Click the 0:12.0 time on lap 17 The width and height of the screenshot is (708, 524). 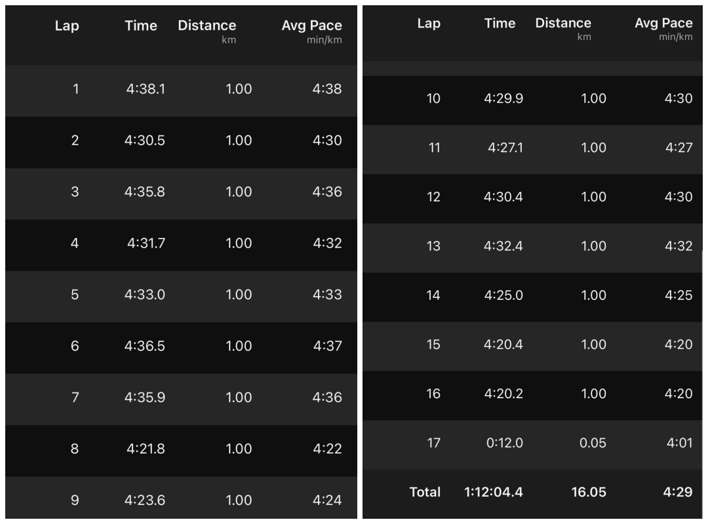click(x=504, y=443)
